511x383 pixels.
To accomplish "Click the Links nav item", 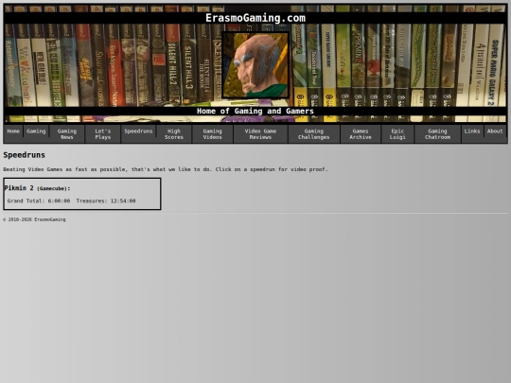I will click(x=472, y=131).
